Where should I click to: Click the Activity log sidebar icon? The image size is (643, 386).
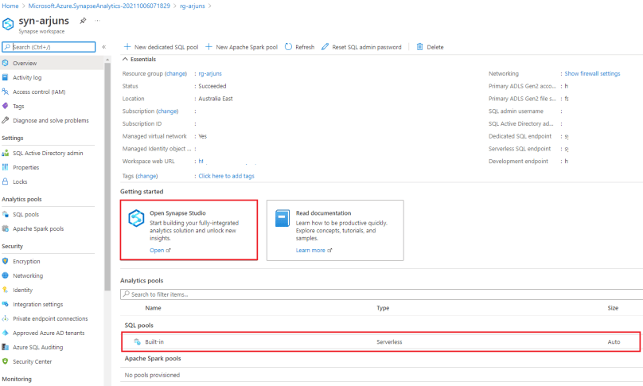[x=5, y=77]
